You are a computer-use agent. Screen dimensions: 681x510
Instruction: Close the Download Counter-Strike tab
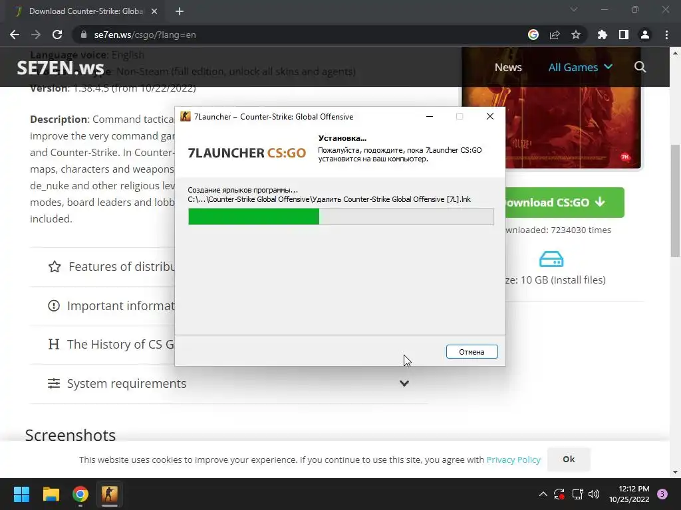(x=154, y=11)
